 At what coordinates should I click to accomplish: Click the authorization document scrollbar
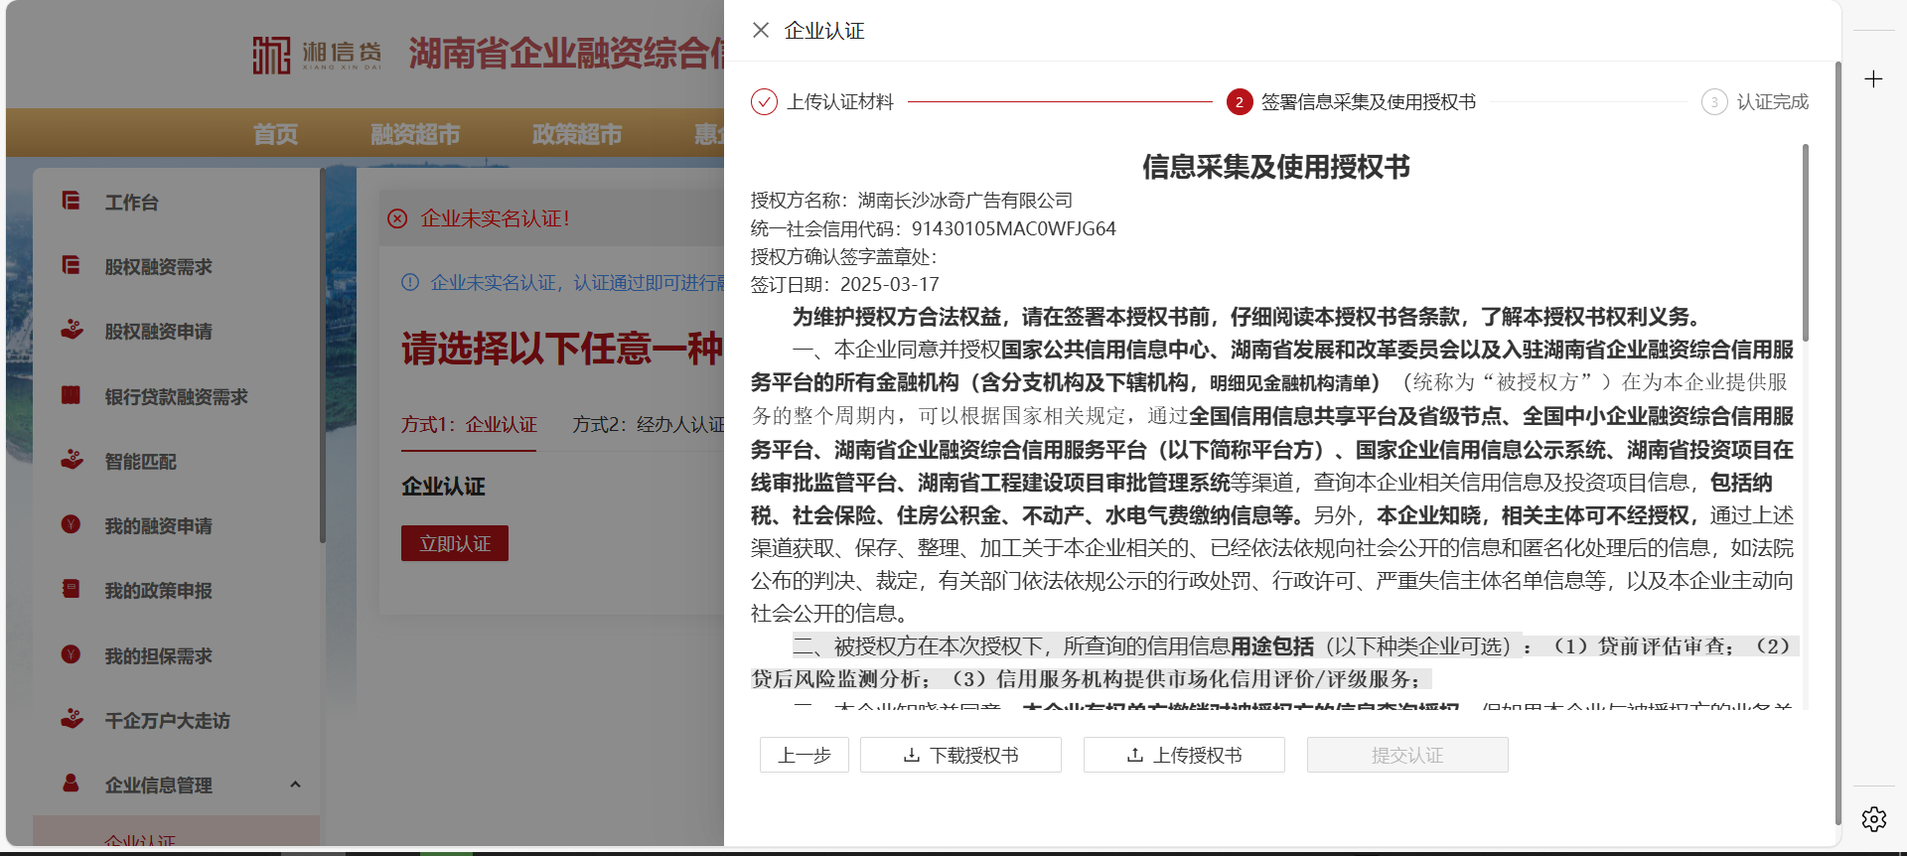coord(1805,243)
